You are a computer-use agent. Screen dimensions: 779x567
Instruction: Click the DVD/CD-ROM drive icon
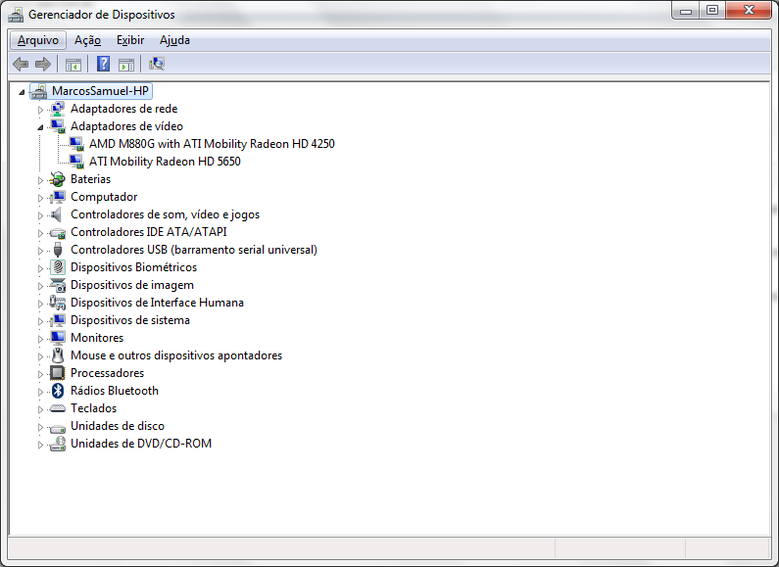(58, 444)
